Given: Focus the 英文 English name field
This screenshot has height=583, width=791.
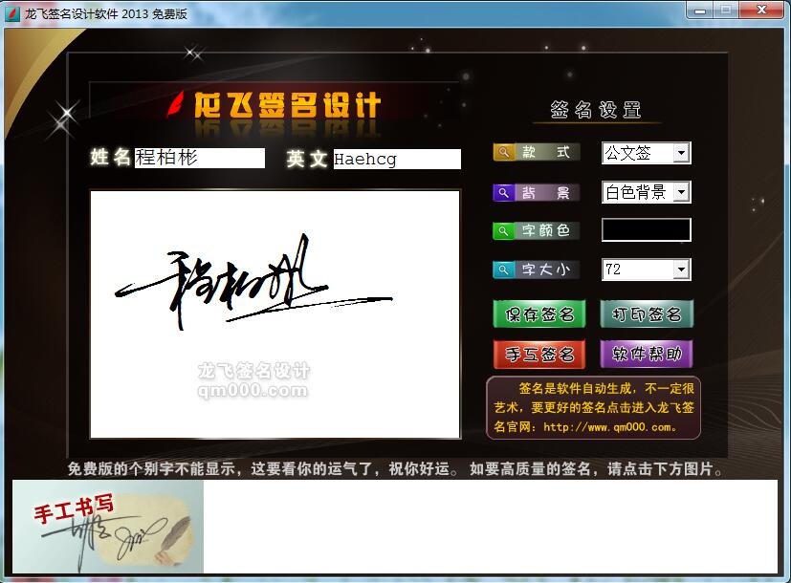Looking at the screenshot, I should point(396,160).
